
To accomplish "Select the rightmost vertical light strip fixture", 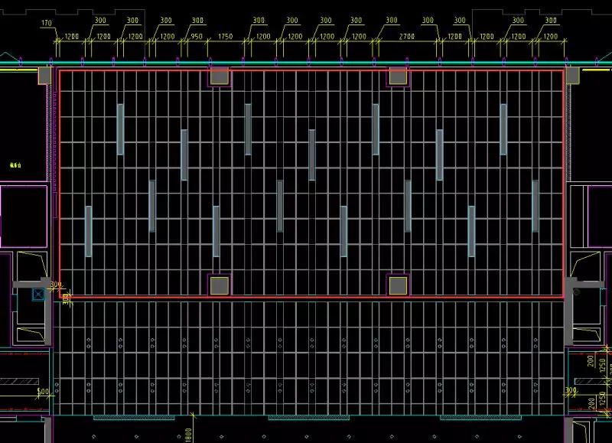I will point(535,206).
